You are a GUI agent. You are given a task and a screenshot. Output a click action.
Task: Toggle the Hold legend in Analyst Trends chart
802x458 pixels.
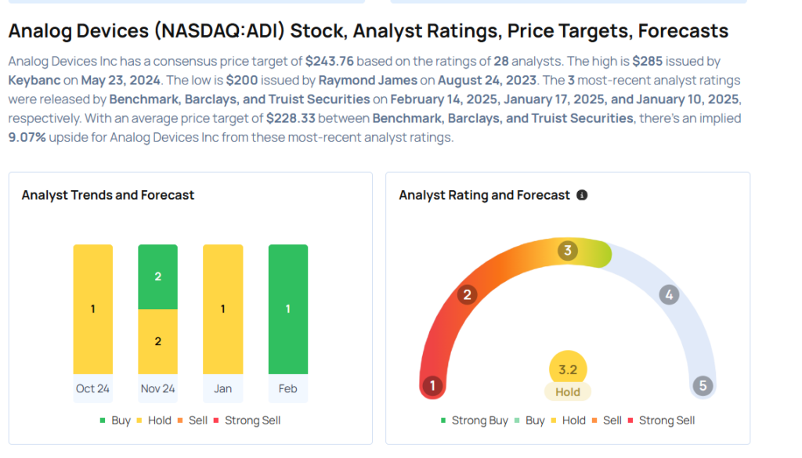point(154,420)
